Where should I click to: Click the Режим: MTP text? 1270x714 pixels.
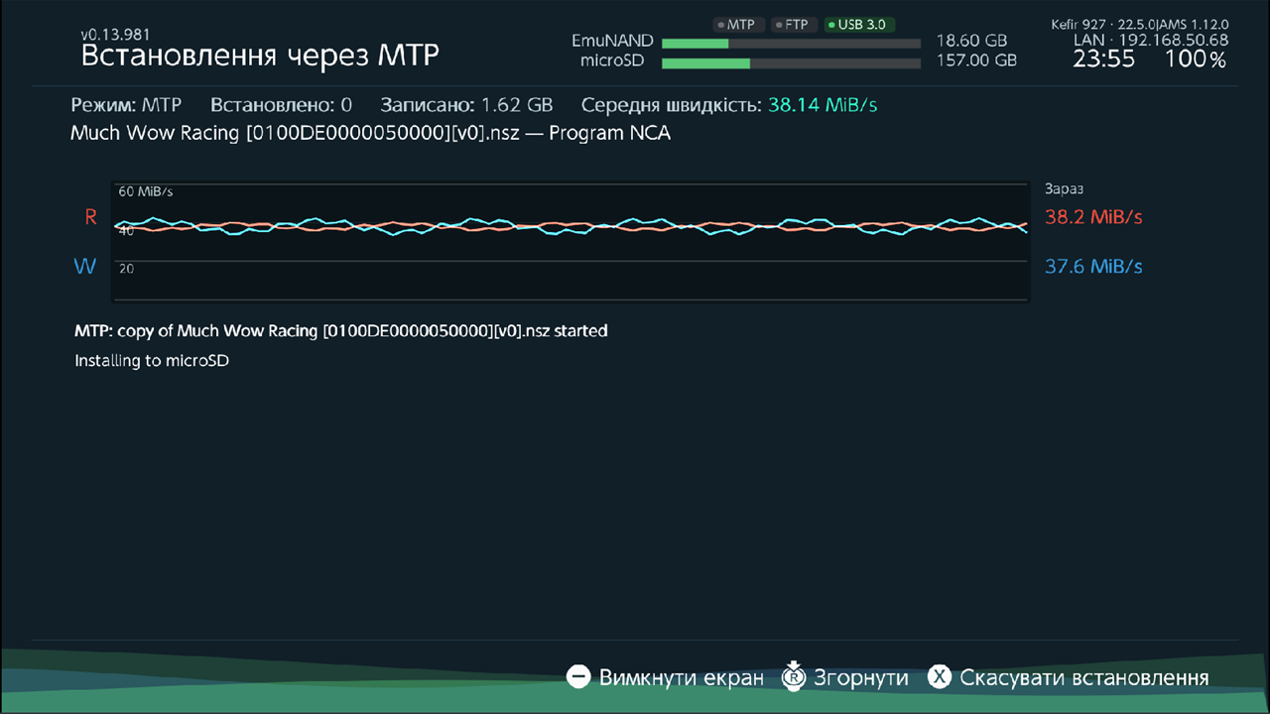[x=126, y=105]
